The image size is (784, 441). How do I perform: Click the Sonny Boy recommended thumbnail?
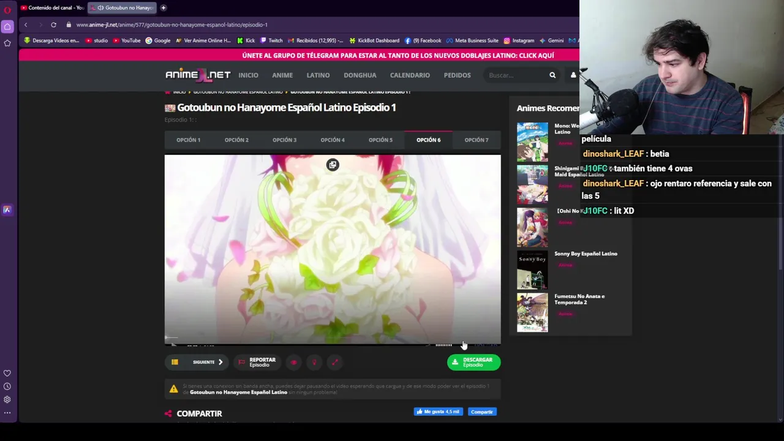point(532,270)
